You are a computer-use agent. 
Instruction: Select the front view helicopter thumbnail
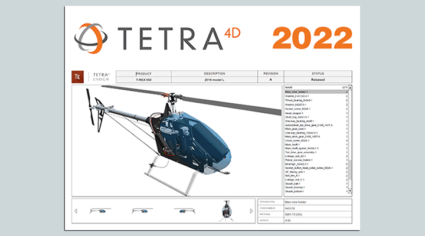[x=226, y=211]
